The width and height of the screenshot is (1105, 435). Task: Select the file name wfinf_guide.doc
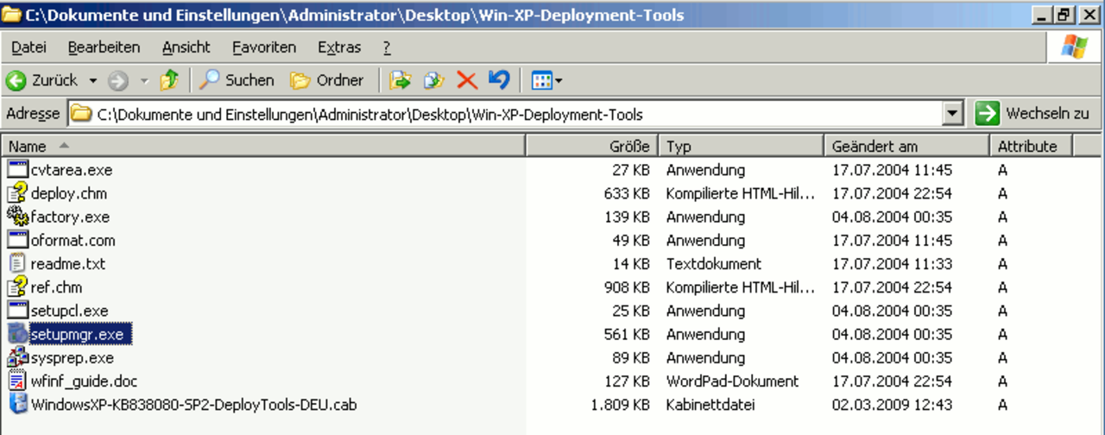click(84, 381)
